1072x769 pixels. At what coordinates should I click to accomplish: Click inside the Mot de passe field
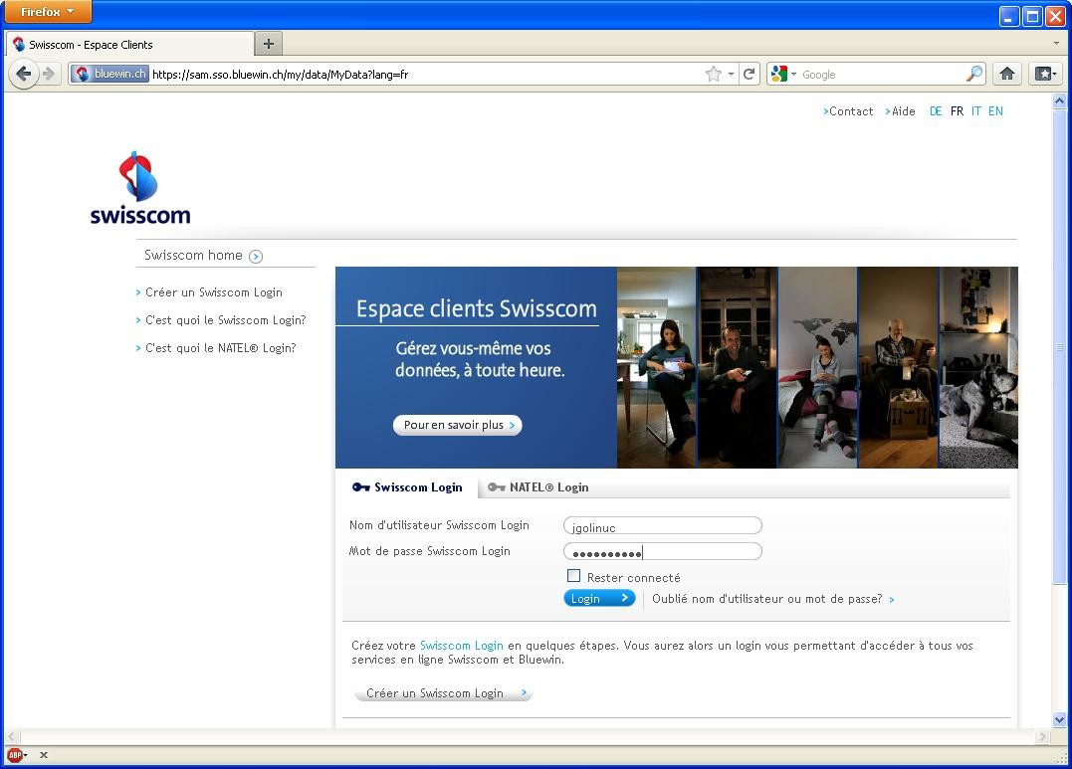(x=662, y=550)
